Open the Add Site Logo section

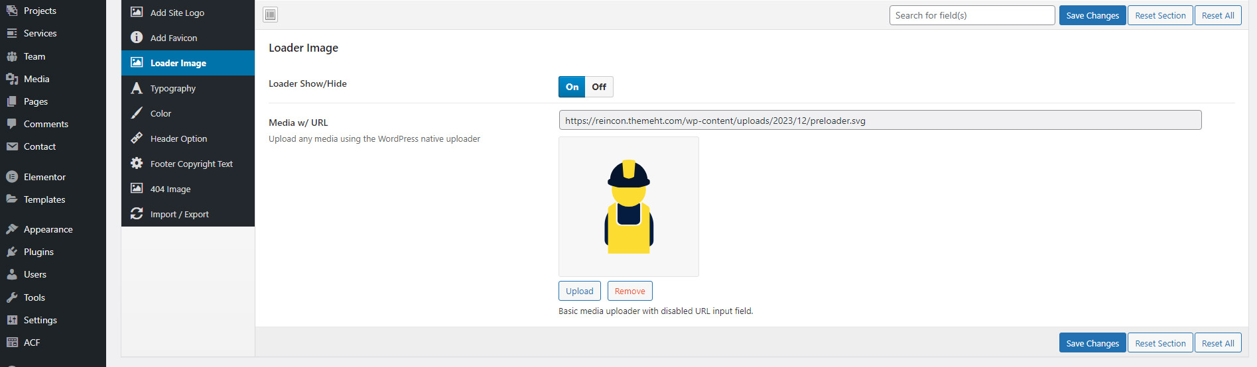pos(177,13)
